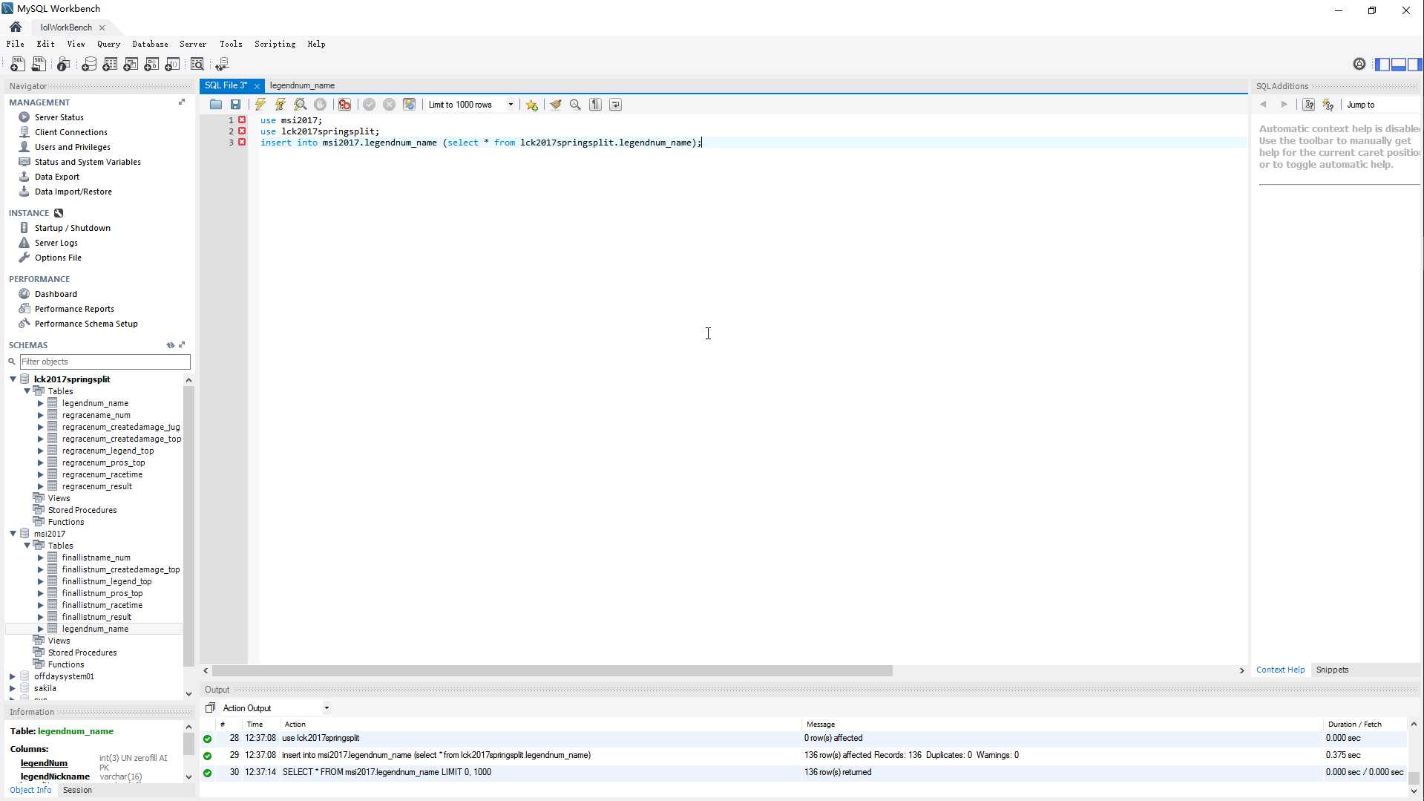Reconnect to DBMS icon
This screenshot has width=1424, height=801.
(222, 65)
